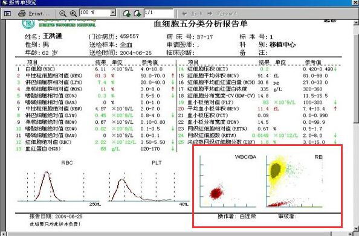Image resolution: width=359 pixels, height=236 pixels.
Task: Select LY# result 0.45
Action: tap(101, 115)
